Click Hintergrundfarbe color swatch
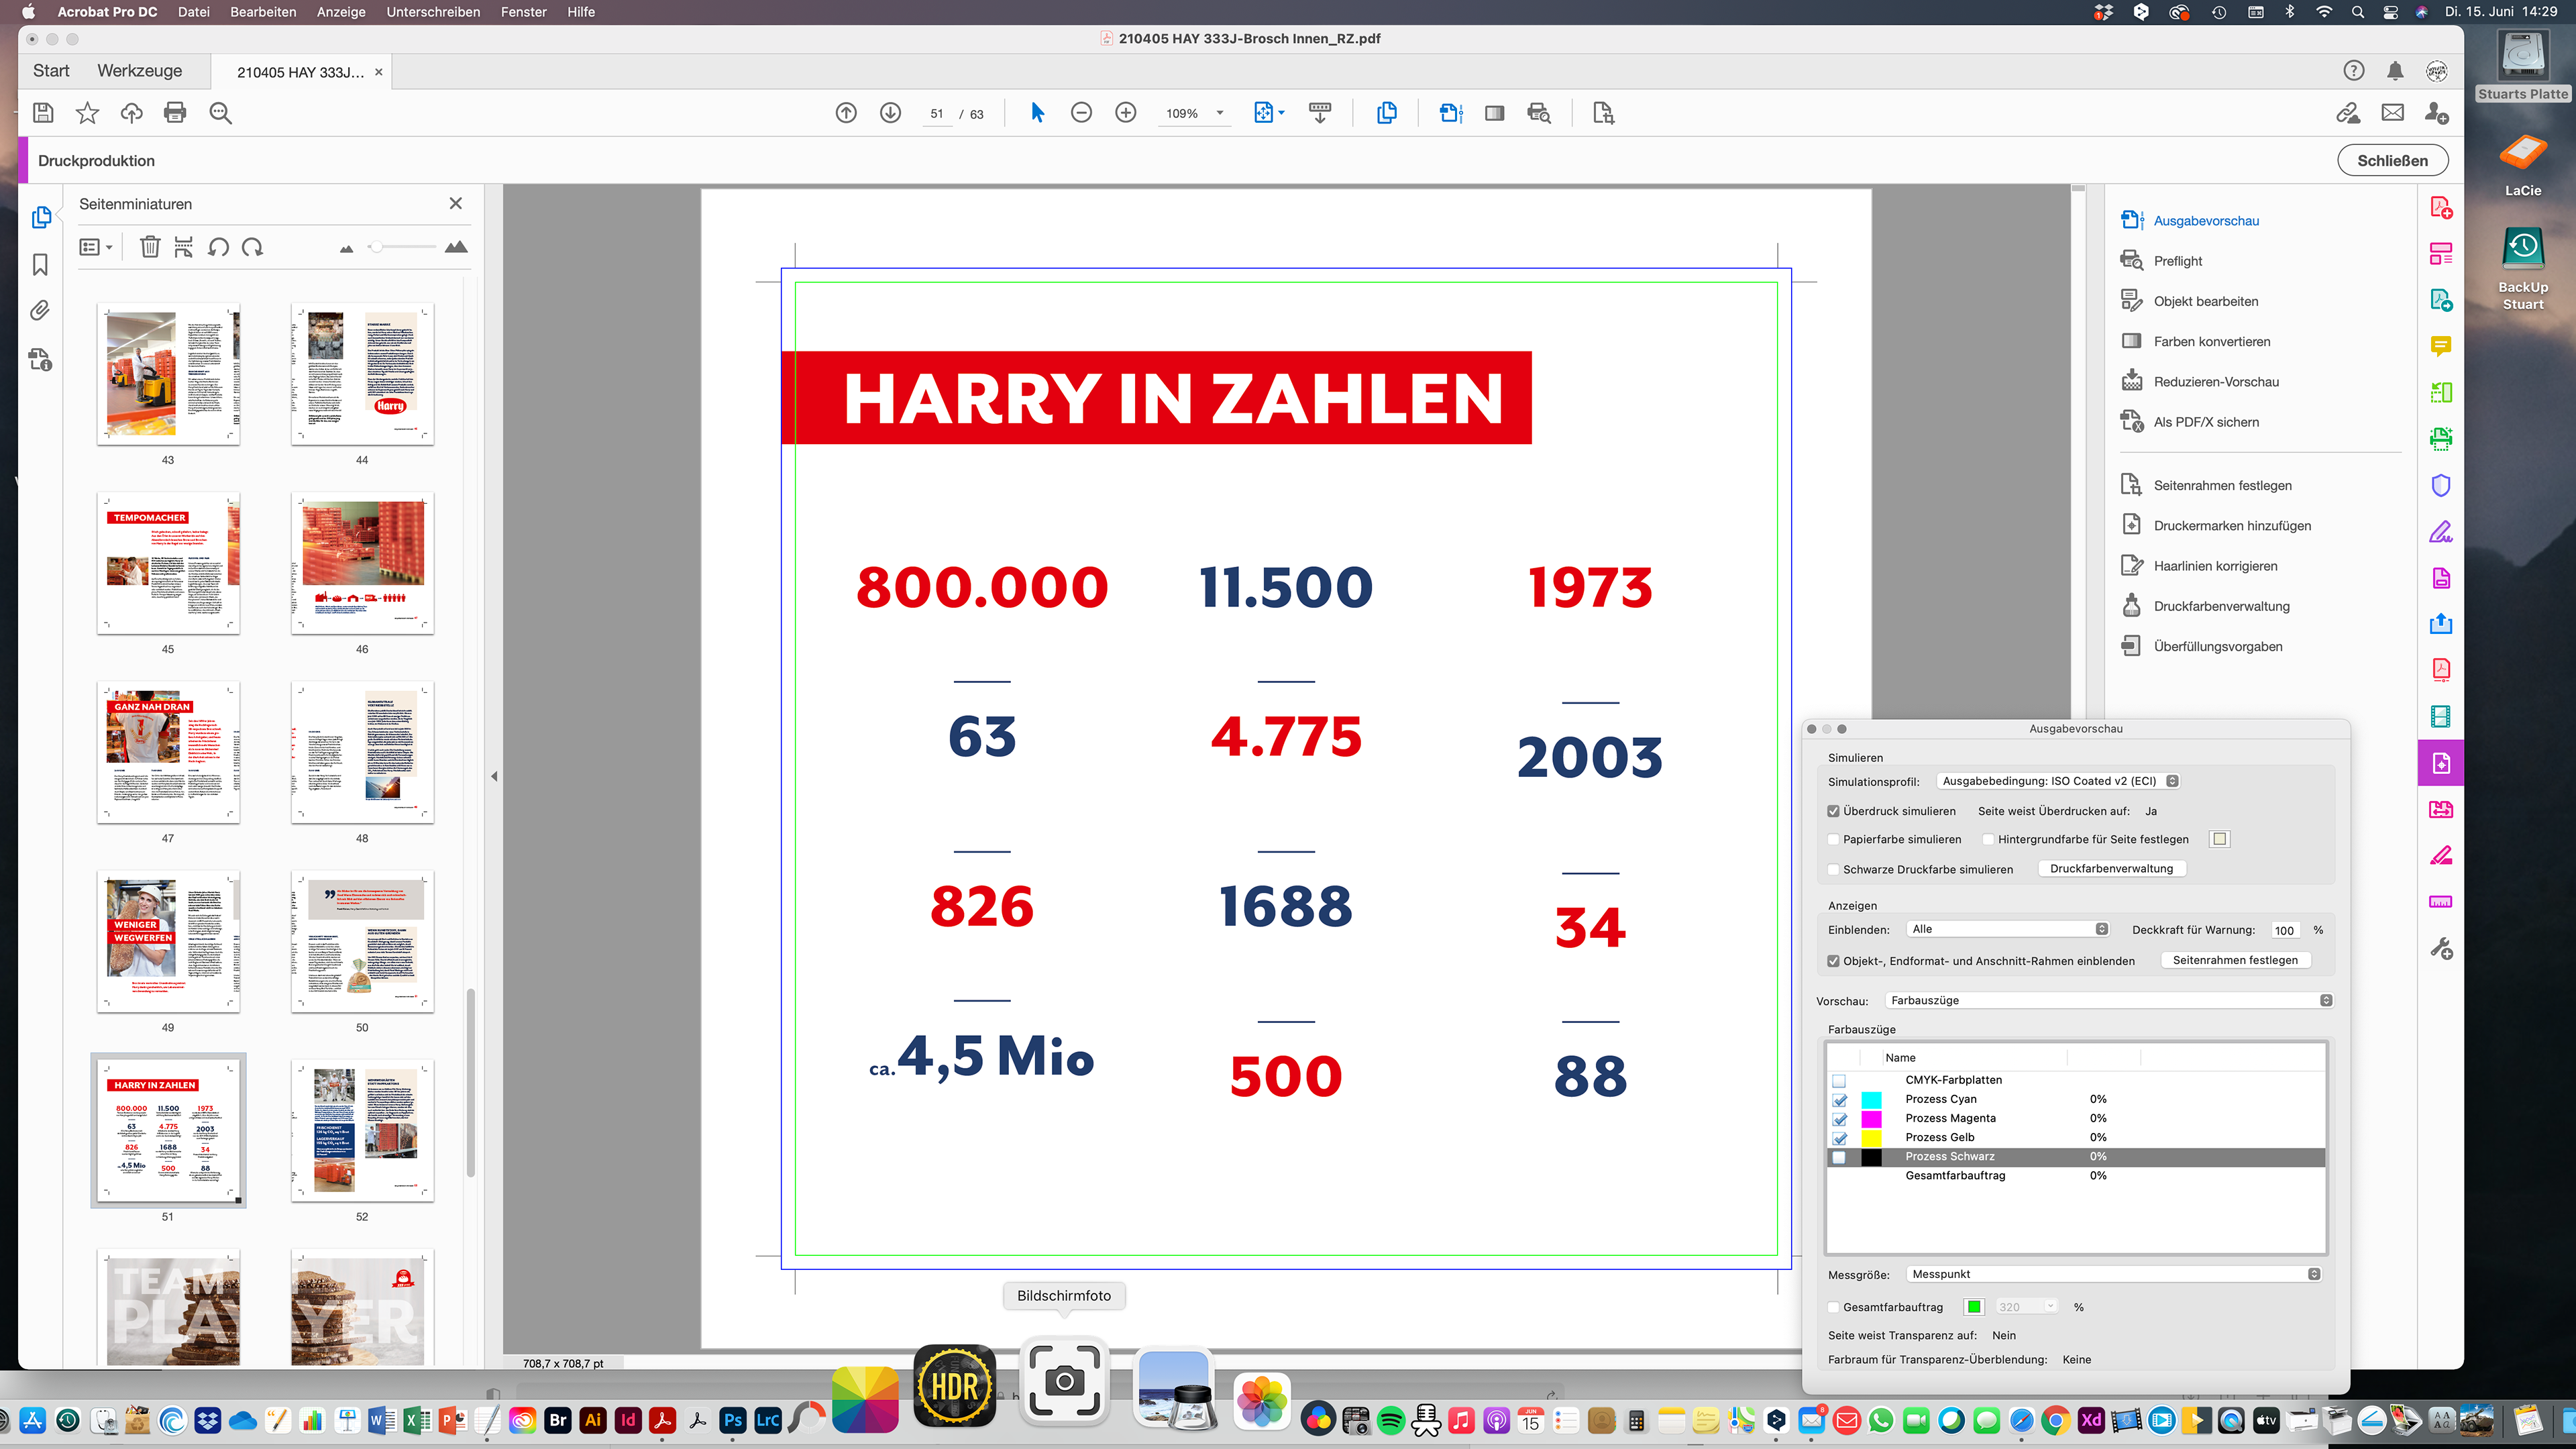This screenshot has width=2576, height=1449. [x=2220, y=840]
